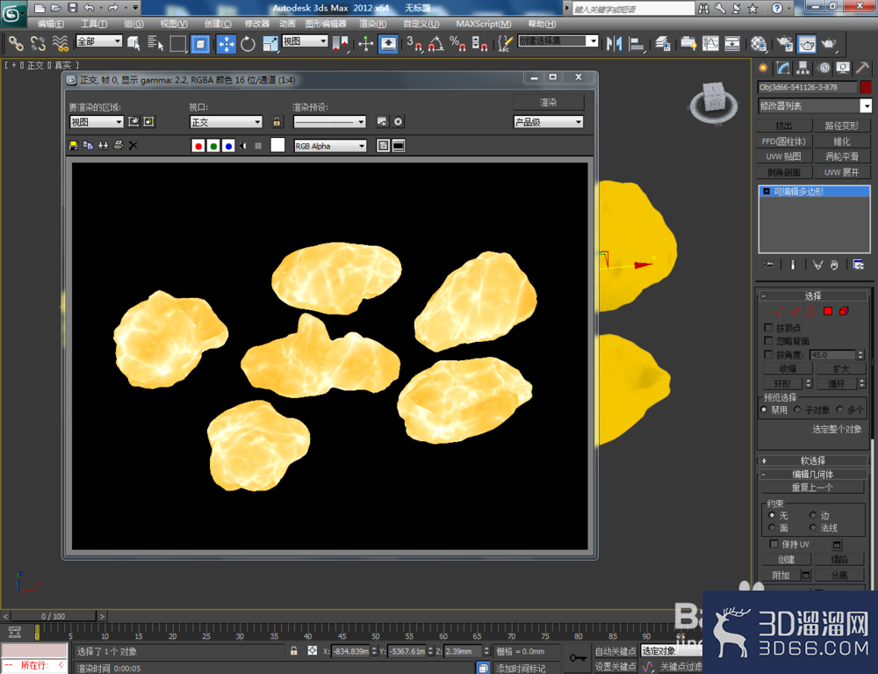This screenshot has height=674, width=878.
Task: Select Element sub-object level icon
Action: 844,311
